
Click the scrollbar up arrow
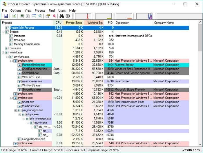[x=200, y=22]
